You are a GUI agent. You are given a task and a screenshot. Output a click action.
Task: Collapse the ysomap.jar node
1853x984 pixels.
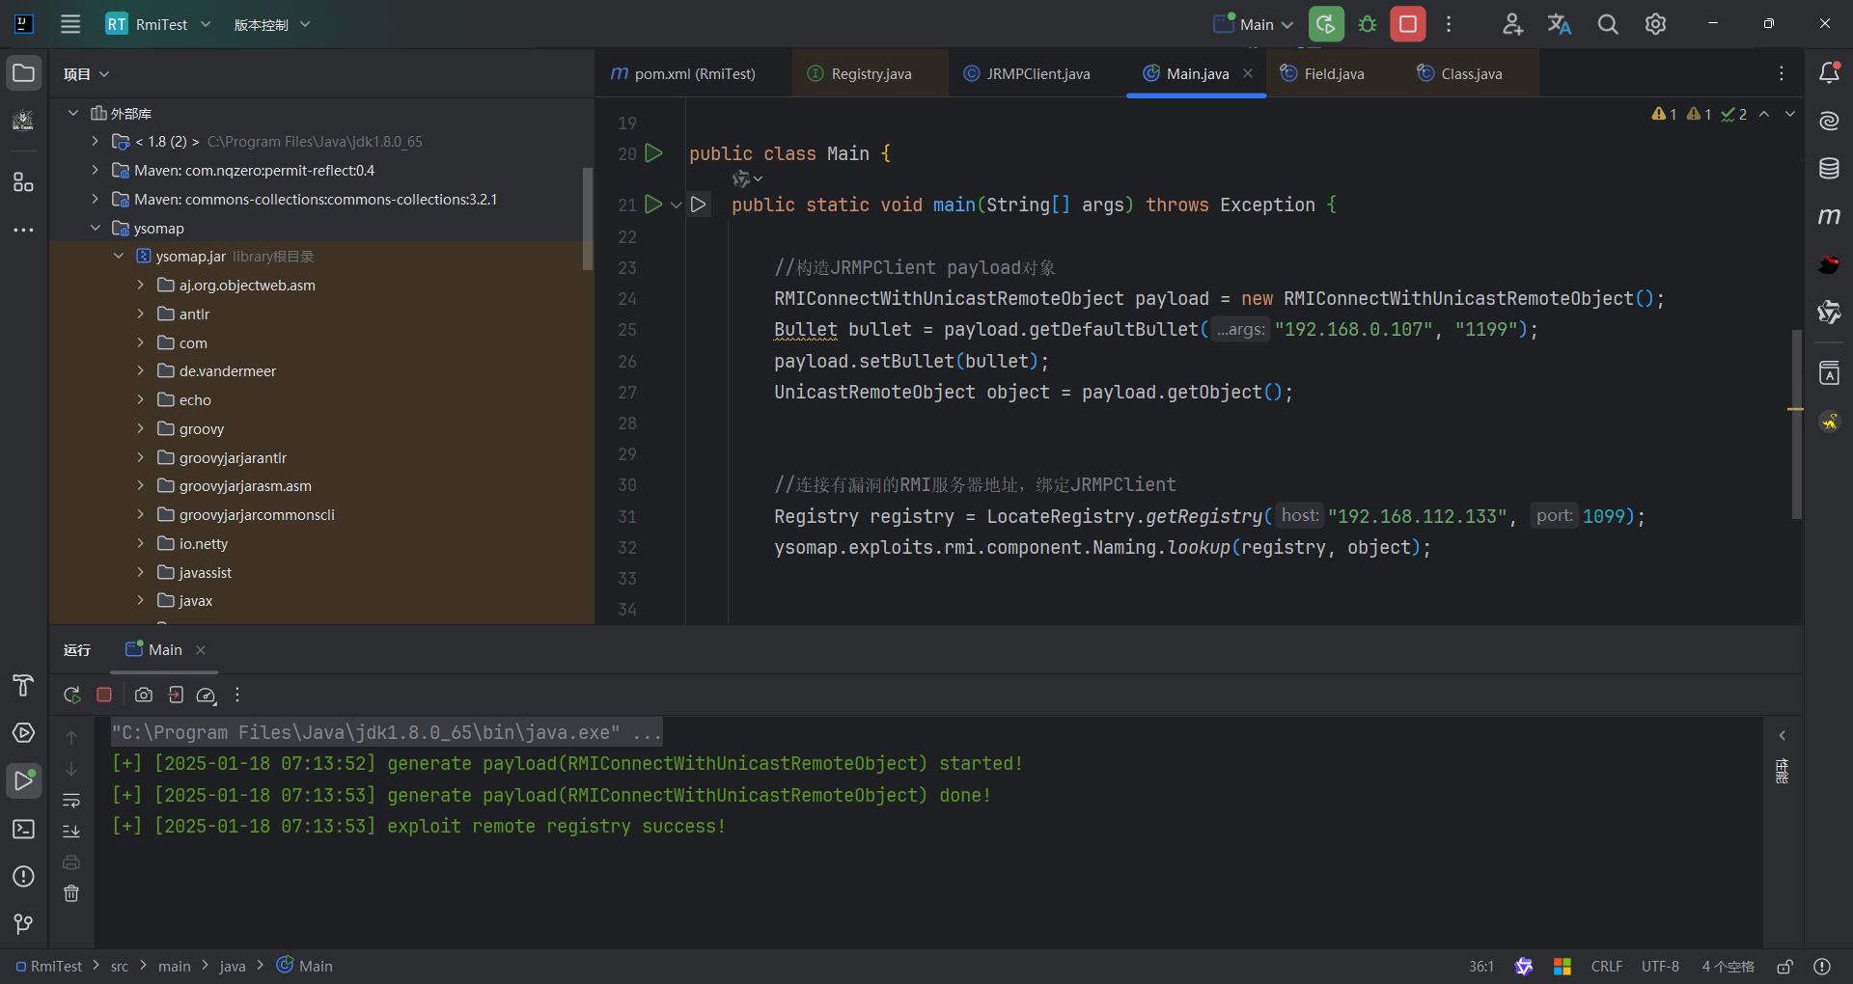(118, 256)
